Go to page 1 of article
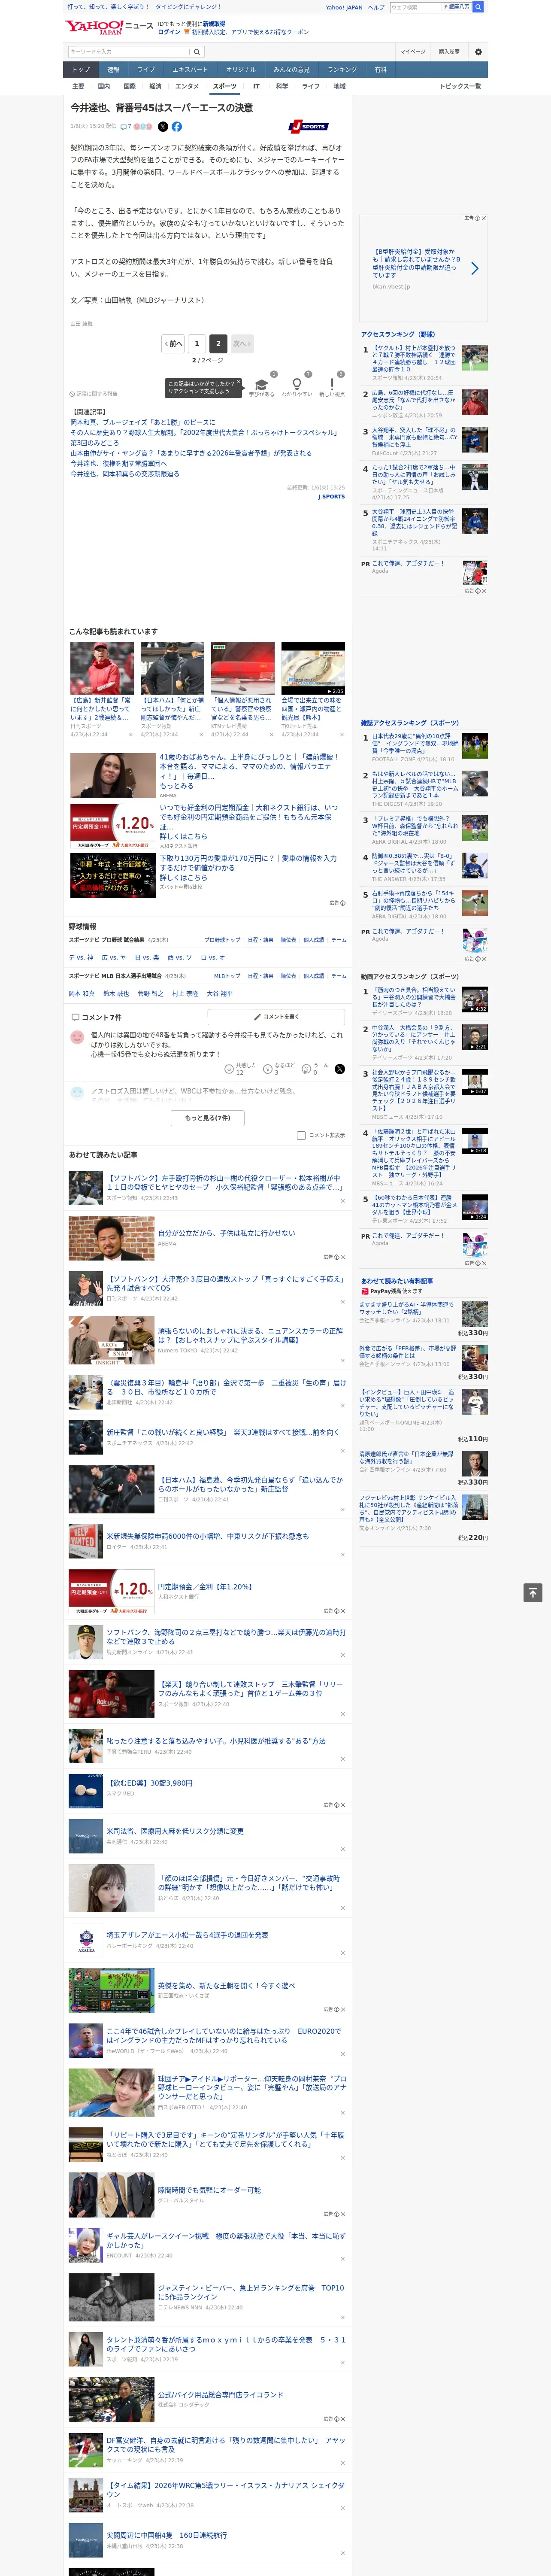 point(197,343)
